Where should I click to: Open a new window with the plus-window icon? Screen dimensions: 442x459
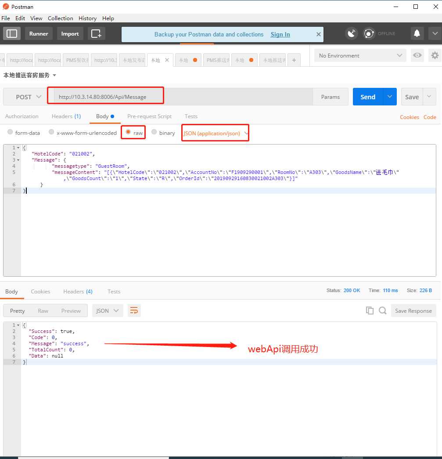click(x=96, y=34)
